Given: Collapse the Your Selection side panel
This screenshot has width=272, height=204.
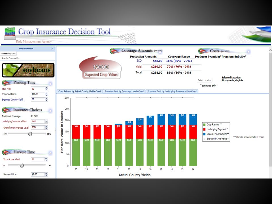Looking at the screenshot, I should pyautogui.click(x=53, y=49).
